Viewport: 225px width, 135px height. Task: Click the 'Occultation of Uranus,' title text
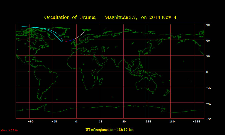tap(70, 17)
